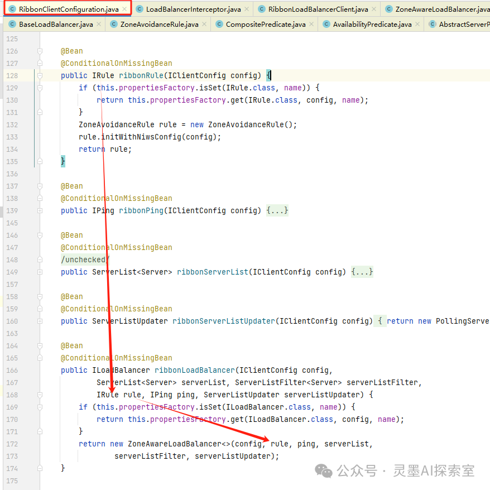Image resolution: width=490 pixels, height=490 pixels.
Task: Click line number 166 in gutter
Action: [12, 371]
